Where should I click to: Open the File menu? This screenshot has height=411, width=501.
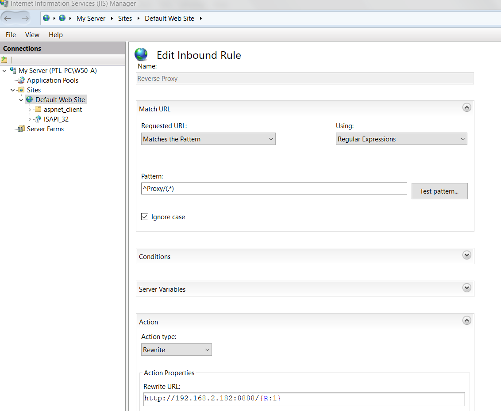(11, 35)
